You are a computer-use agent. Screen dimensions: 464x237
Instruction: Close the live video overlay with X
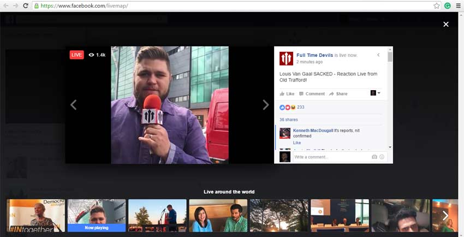click(445, 24)
